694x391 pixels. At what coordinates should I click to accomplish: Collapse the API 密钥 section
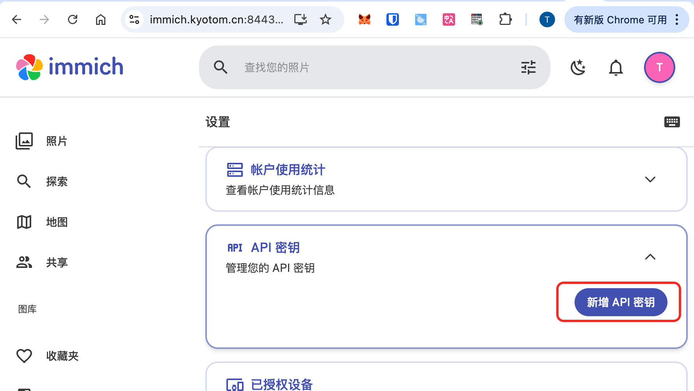pyautogui.click(x=650, y=257)
